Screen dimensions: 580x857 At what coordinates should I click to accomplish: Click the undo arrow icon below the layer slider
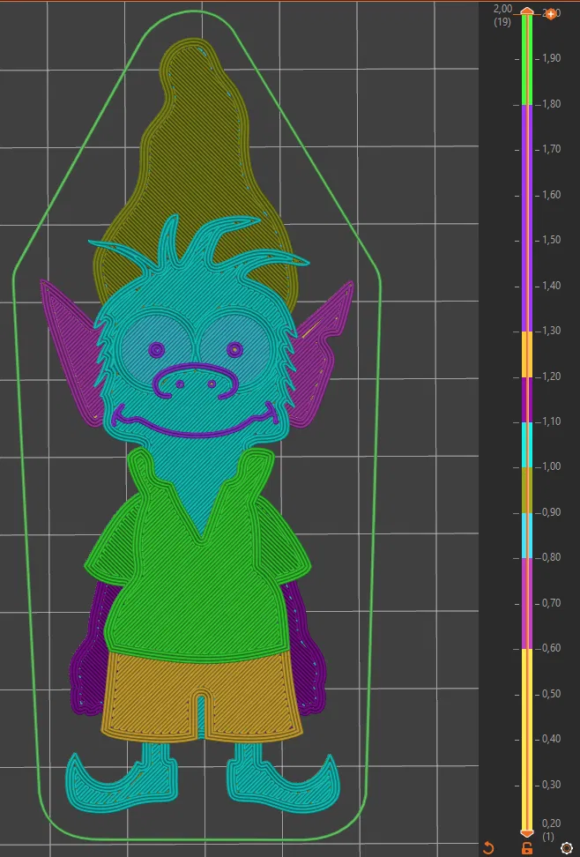point(488,847)
